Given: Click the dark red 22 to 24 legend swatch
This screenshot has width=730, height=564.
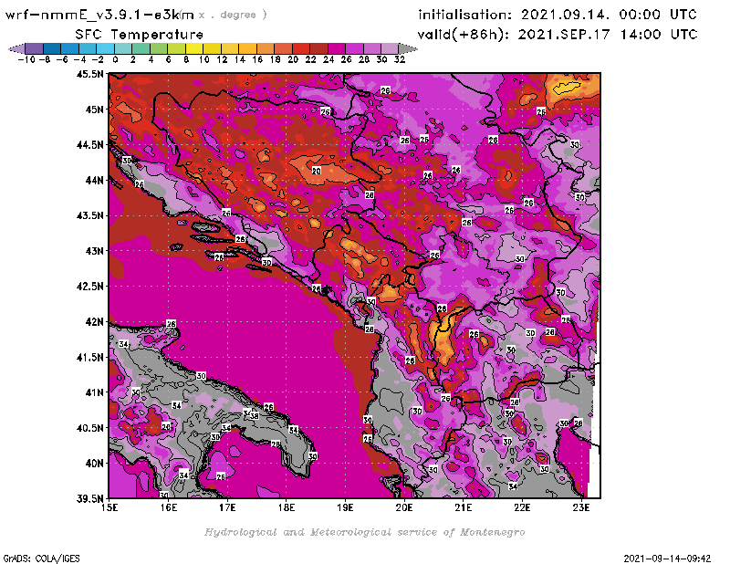Looking at the screenshot, I should point(318,48).
